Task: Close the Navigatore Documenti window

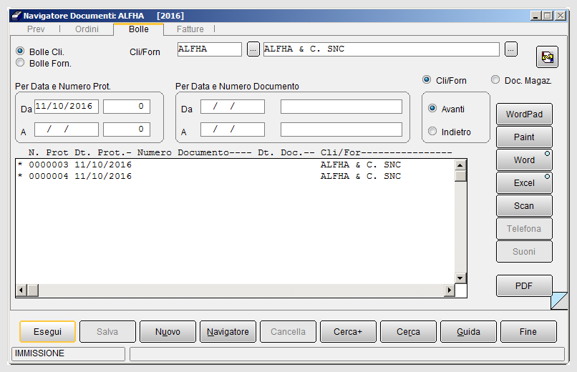Action: click(561, 16)
